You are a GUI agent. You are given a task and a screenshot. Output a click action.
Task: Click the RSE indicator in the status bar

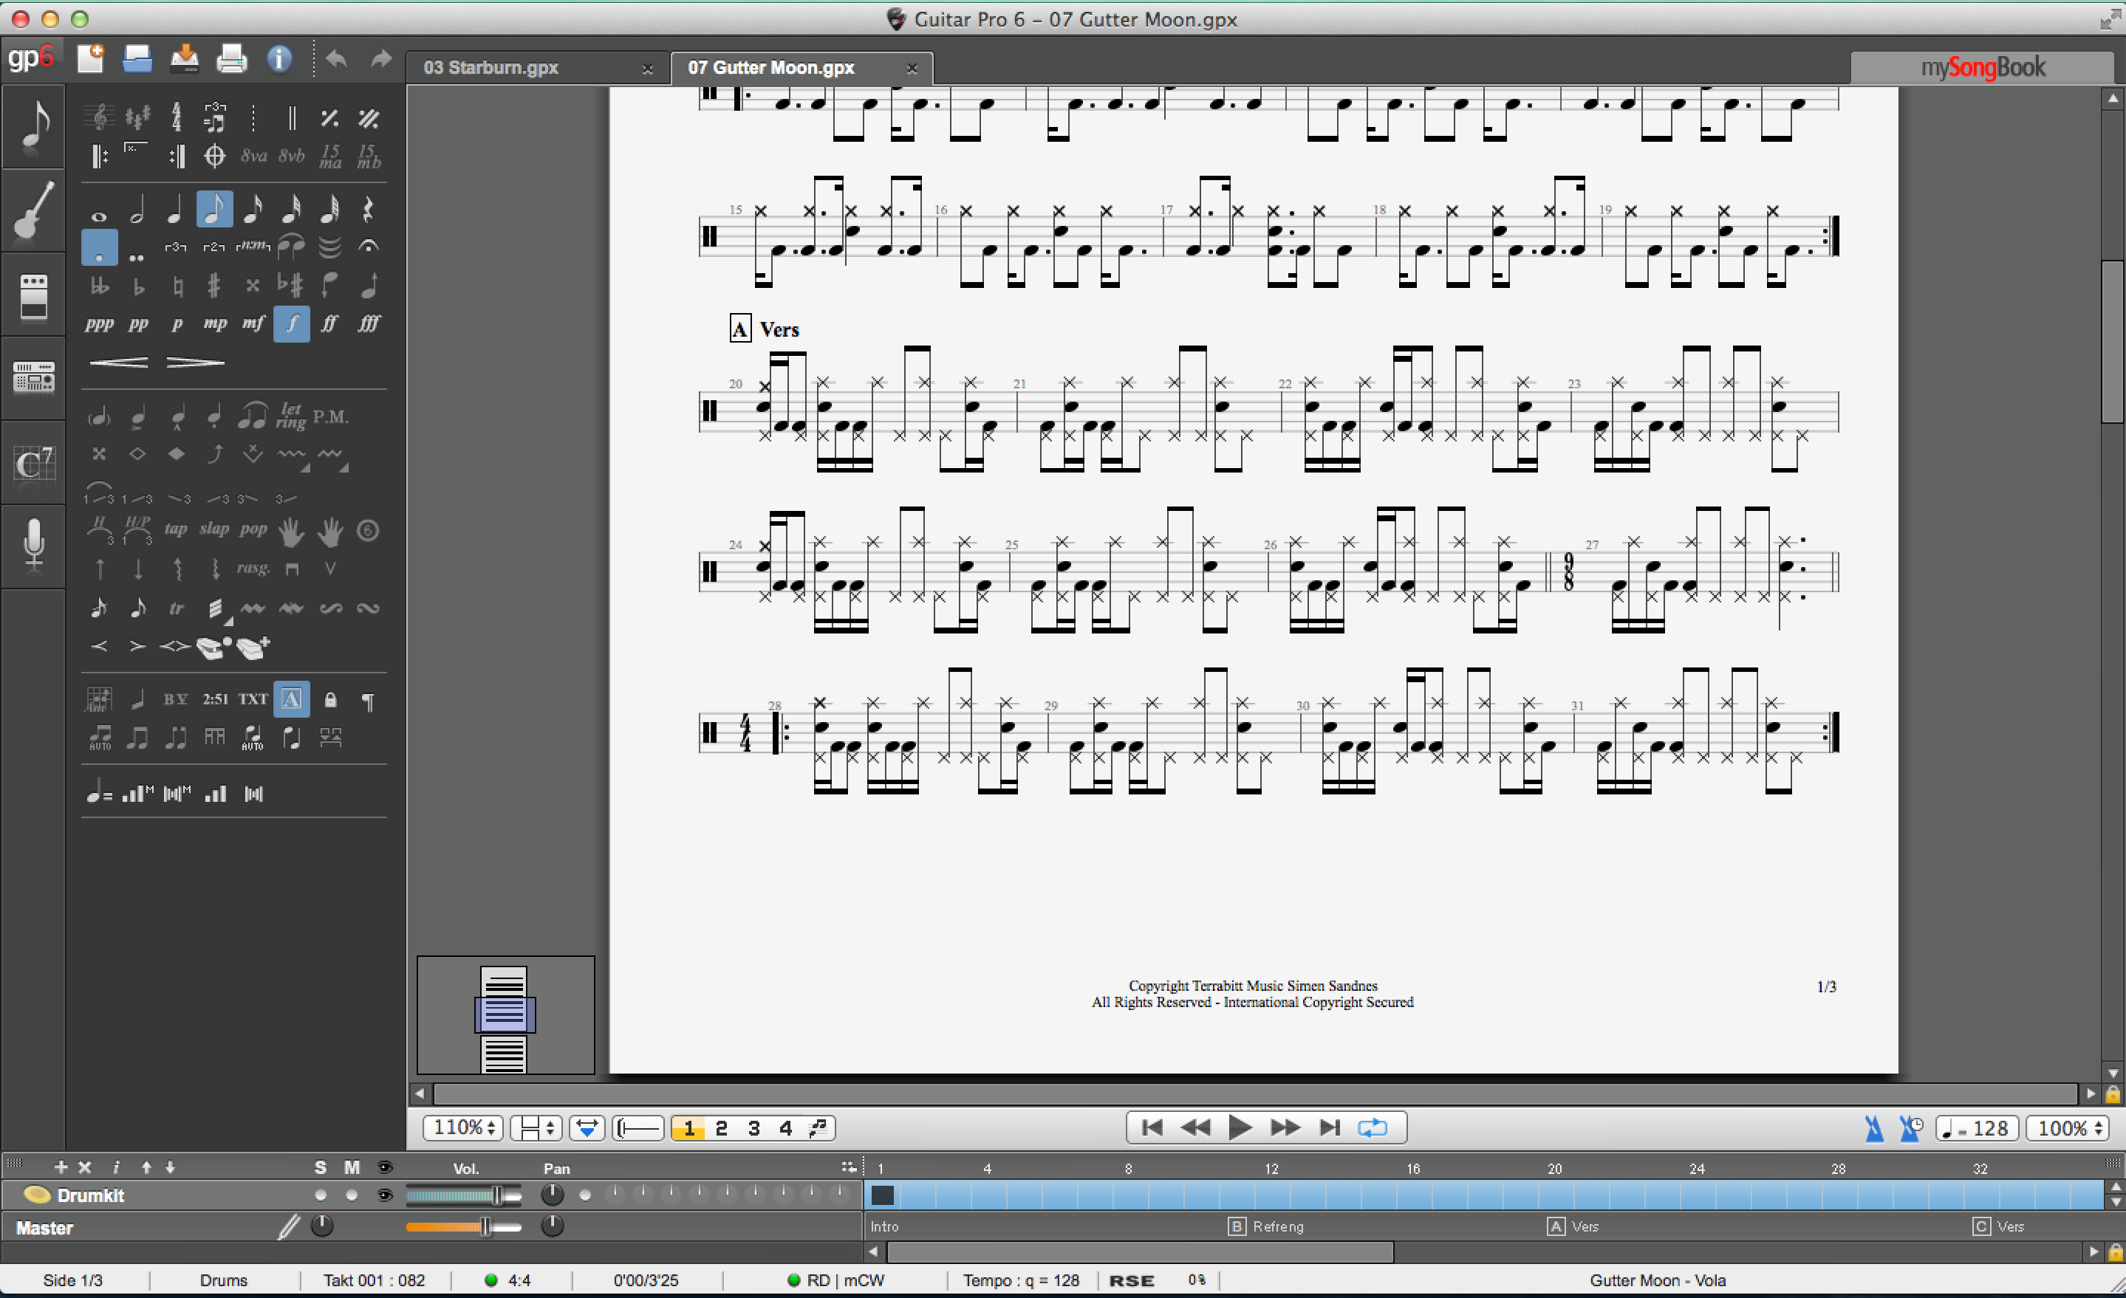coord(1131,1281)
